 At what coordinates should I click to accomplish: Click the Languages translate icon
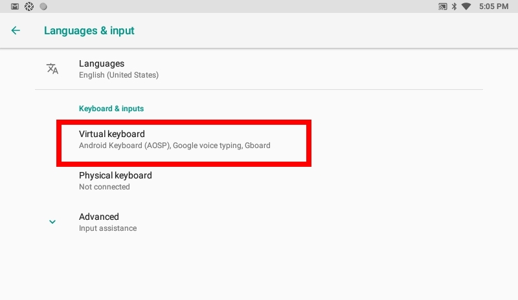(x=52, y=69)
